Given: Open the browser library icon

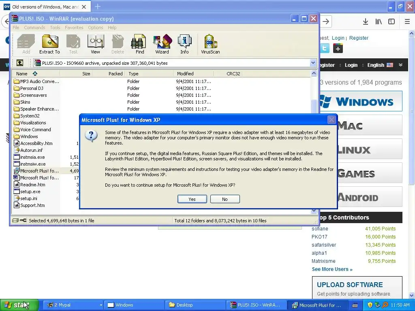Looking at the screenshot, I should tap(379, 21).
